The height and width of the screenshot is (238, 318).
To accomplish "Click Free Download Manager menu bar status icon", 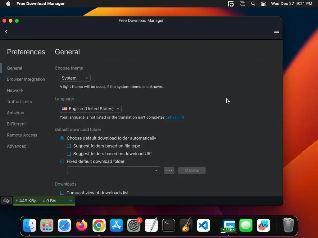I will click(x=231, y=4).
